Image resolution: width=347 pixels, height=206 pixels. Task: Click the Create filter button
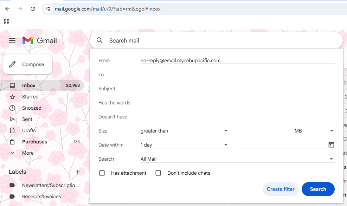point(281,189)
